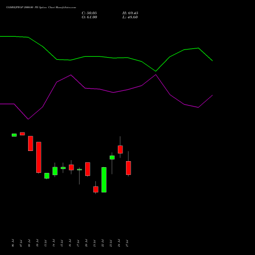Click the 27 Jul date label
Image resolution: width=255 pixels, height=255 pixels.
tap(127, 243)
